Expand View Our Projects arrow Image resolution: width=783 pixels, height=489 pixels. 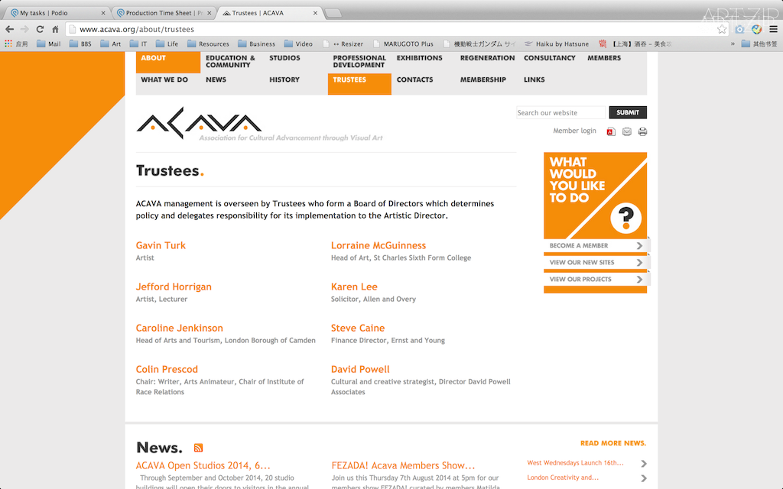639,280
